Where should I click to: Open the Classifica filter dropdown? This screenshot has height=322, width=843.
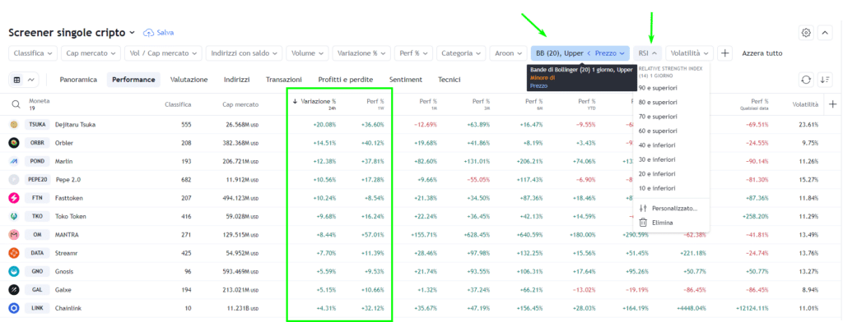tap(33, 53)
